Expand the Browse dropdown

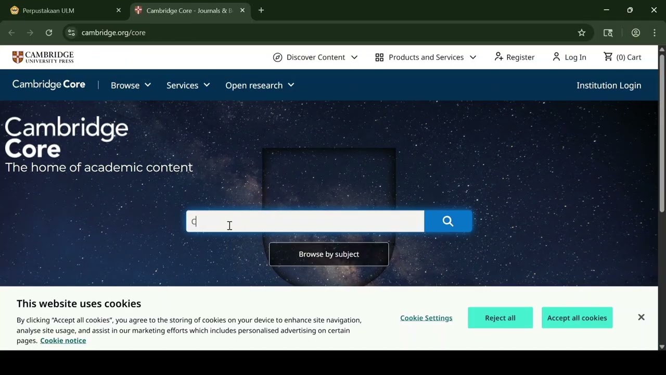point(131,85)
